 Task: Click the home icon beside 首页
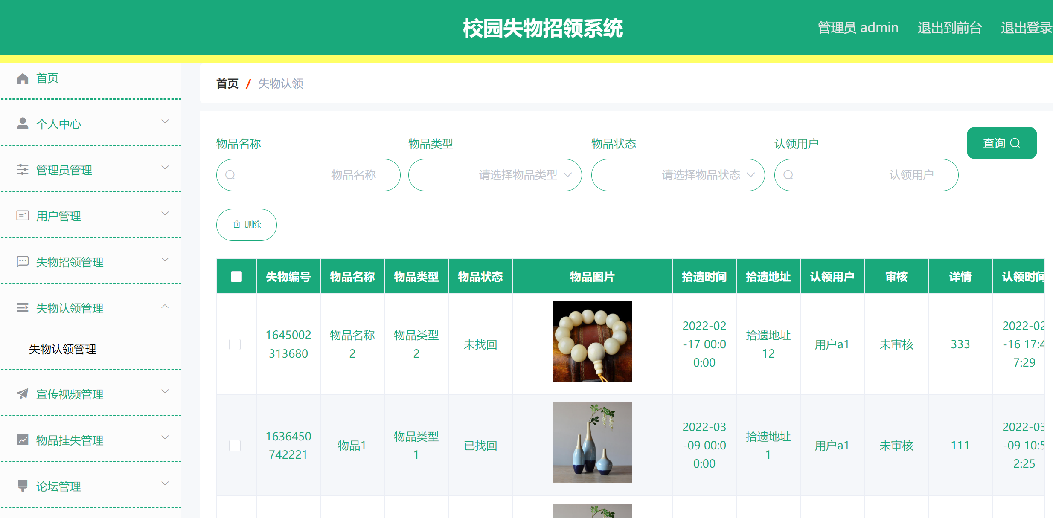(22, 78)
